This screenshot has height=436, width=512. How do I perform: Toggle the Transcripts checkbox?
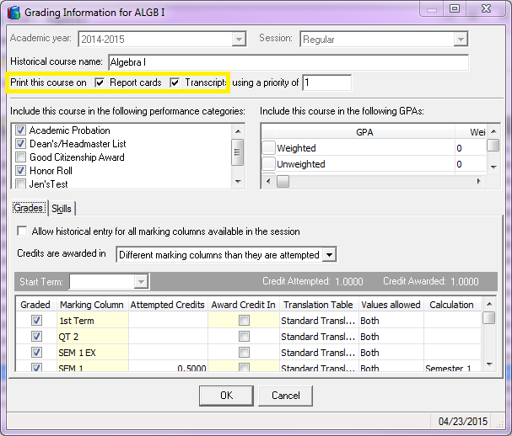tap(175, 82)
